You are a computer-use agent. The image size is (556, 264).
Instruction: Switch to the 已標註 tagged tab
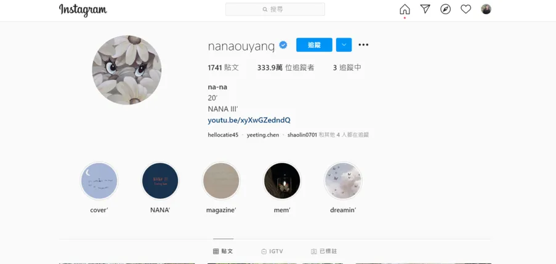tap(324, 251)
